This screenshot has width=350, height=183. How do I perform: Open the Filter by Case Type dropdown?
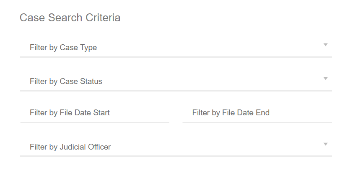176,48
